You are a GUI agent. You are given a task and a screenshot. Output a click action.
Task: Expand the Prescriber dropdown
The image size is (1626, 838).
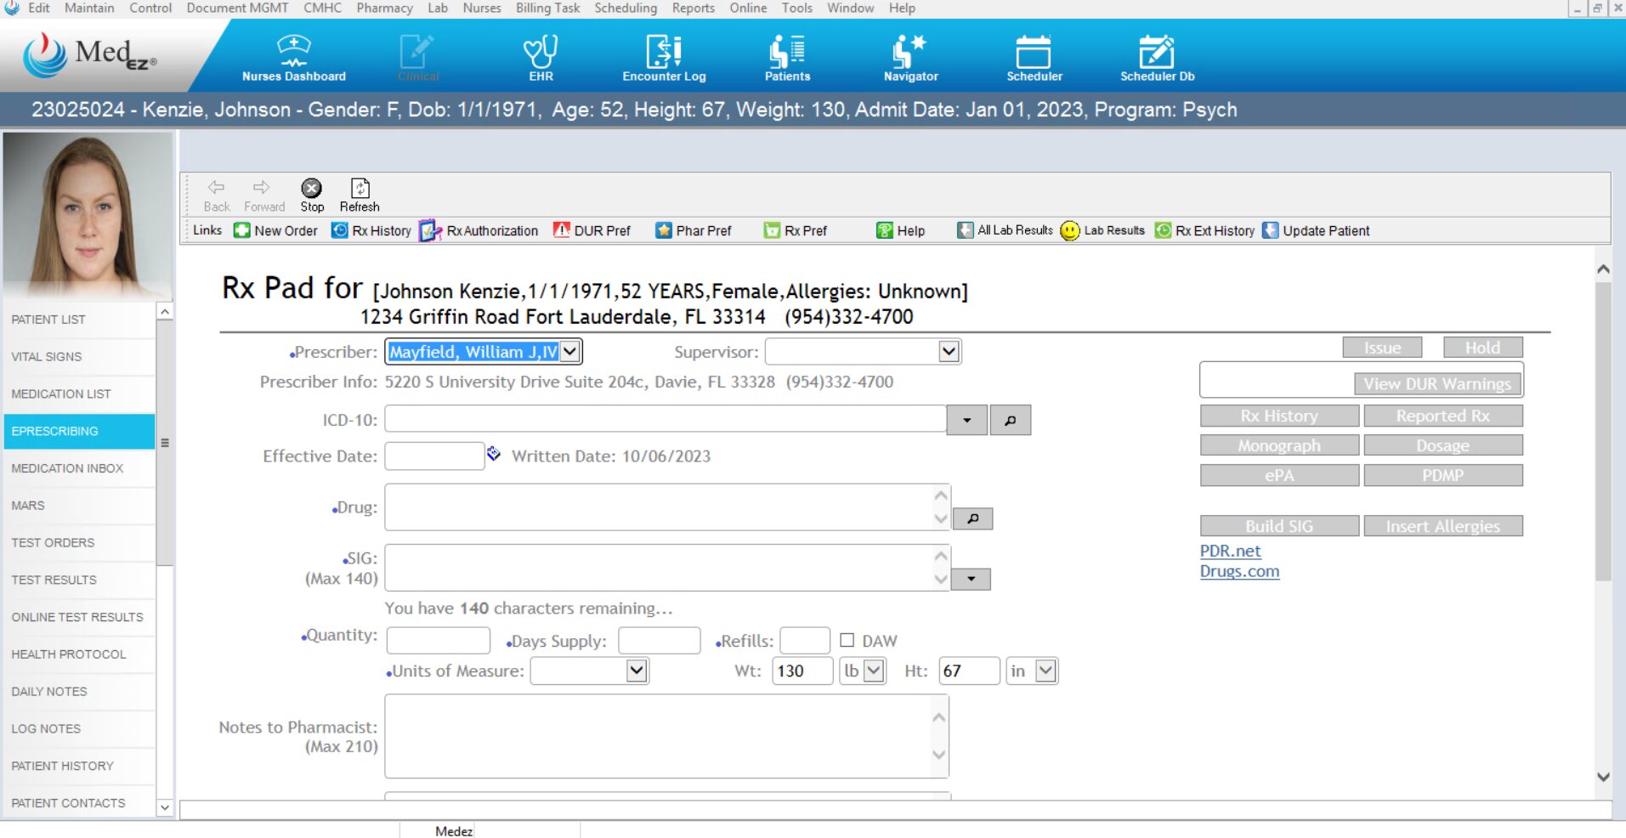tap(570, 352)
